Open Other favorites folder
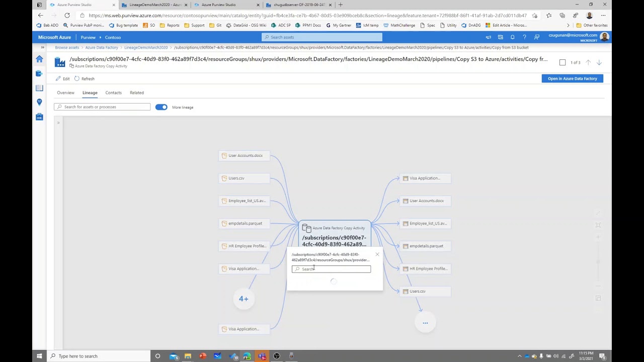 pos(592,25)
